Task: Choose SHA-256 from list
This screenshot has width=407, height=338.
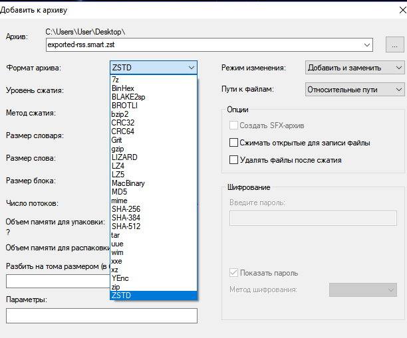Action: point(154,209)
